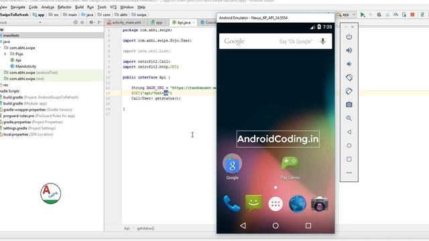Open the VCS menu
Viewport: 429px width, 241px height.
point(113,7)
